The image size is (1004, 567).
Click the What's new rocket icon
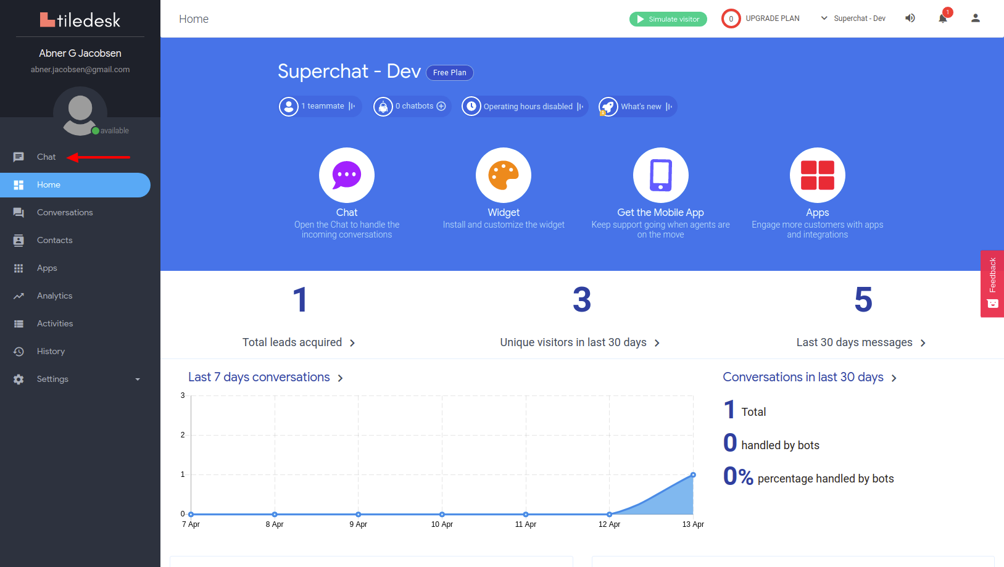(608, 107)
